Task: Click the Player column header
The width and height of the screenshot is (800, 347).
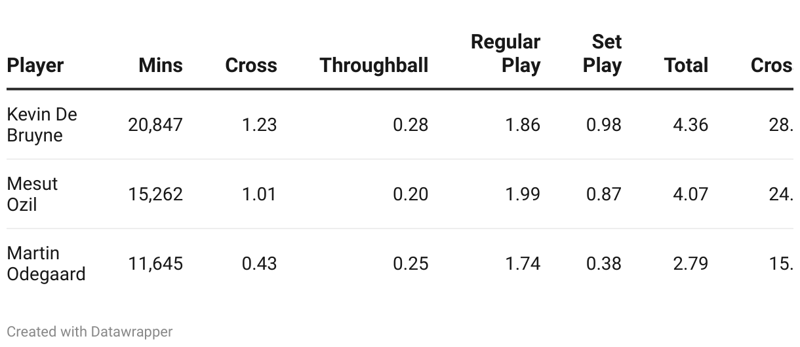Action: point(35,65)
